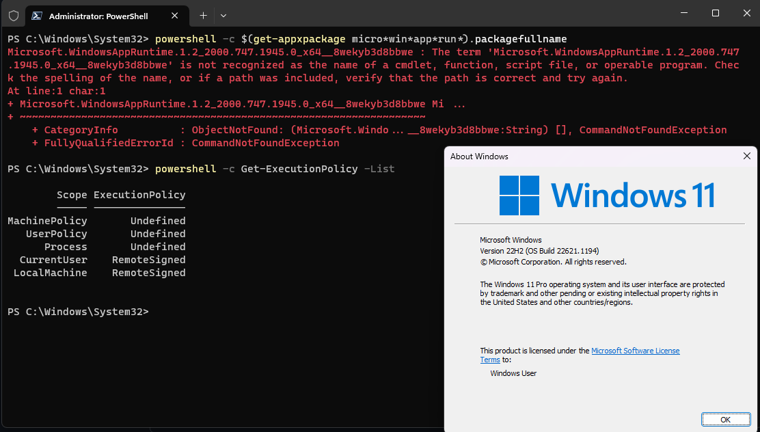Open the Microsoft Software License Terms link
The height and width of the screenshot is (432, 760).
(635, 350)
